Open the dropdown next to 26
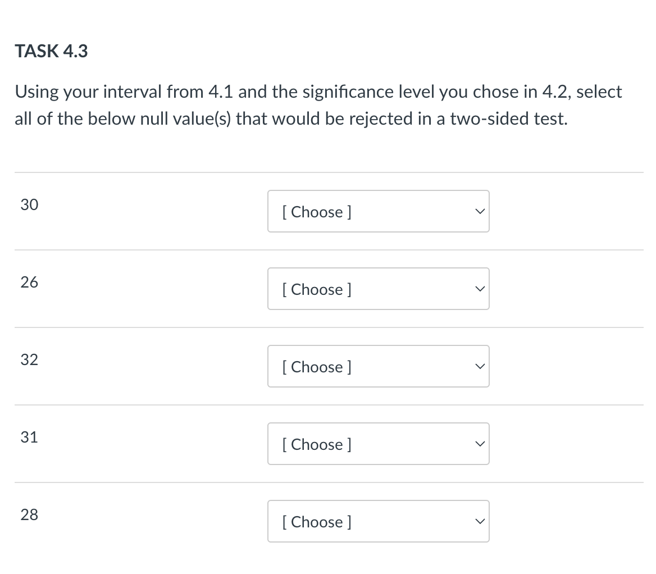Image resolution: width=656 pixels, height=574 pixels. pos(379,289)
